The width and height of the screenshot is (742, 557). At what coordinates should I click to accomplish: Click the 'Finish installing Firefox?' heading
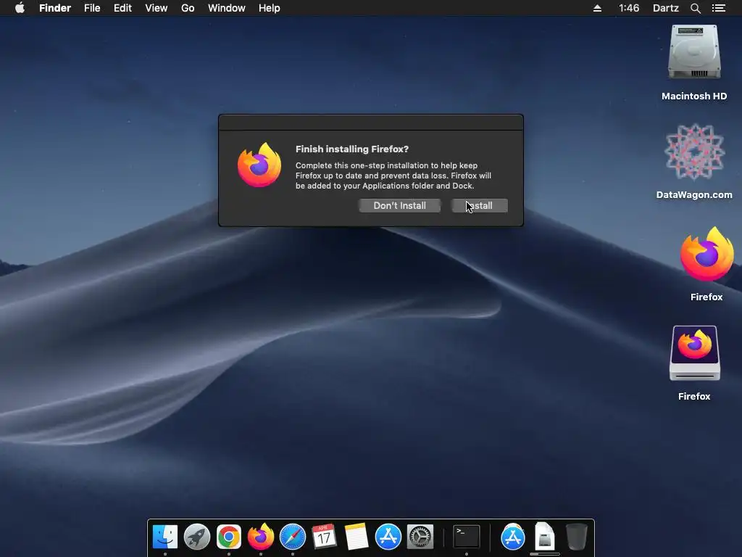tap(352, 149)
